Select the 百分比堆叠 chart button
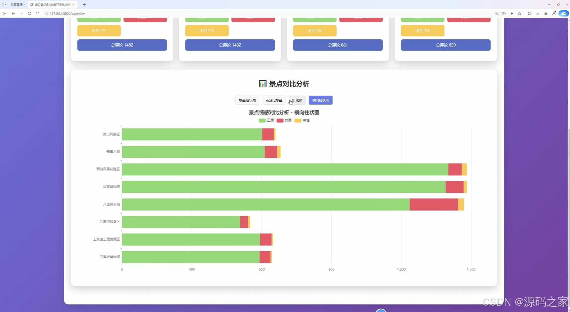 point(274,100)
